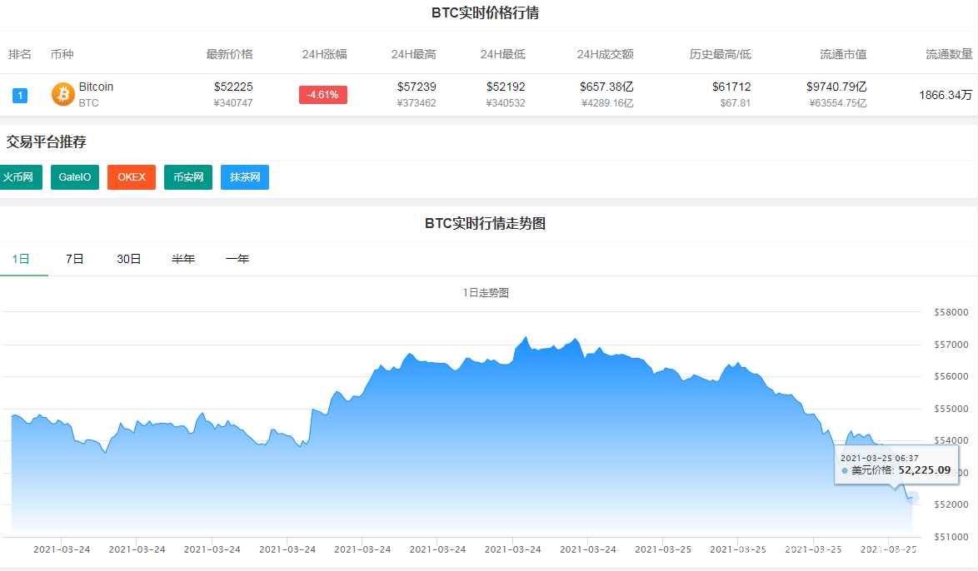Click the chart peak near $57000

click(525, 337)
